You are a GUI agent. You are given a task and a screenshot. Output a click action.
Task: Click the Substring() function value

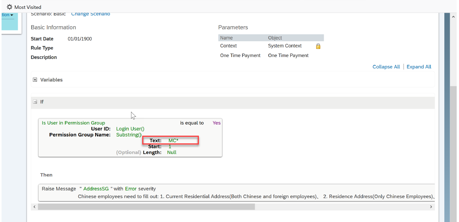point(129,135)
